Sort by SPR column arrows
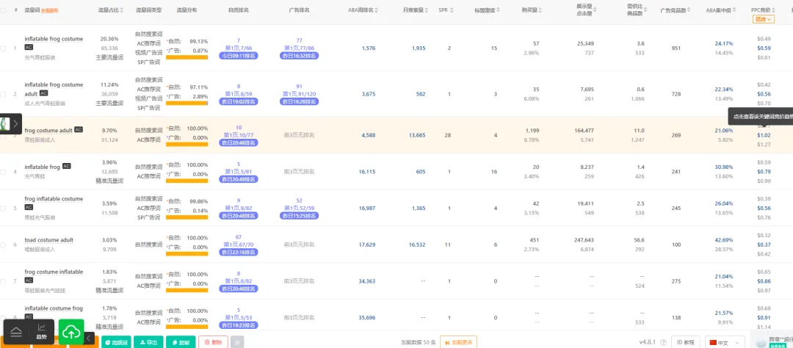The height and width of the screenshot is (348, 793). click(452, 10)
